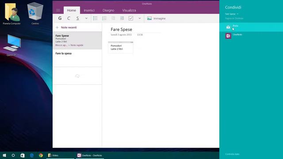Apply a numbered list
Viewport: 283px width, 159px height.
(104, 18)
